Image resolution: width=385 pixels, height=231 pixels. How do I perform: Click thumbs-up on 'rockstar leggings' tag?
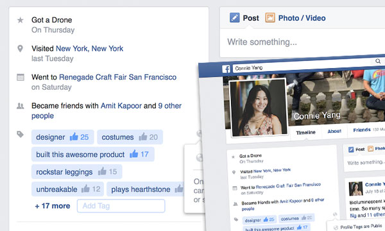point(102,171)
